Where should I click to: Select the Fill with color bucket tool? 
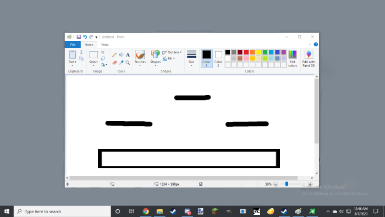tap(121, 55)
